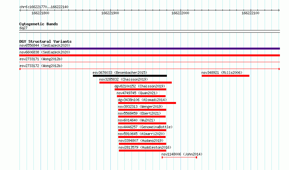The height and width of the screenshot is (170, 289).
Task: Click the nsv6556844 (Sedlazeck2020) label
Action: point(45,45)
